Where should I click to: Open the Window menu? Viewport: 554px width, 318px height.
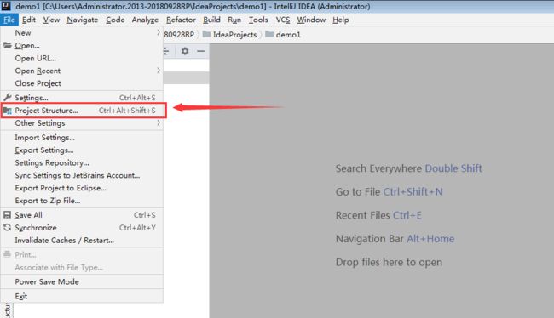(x=311, y=20)
